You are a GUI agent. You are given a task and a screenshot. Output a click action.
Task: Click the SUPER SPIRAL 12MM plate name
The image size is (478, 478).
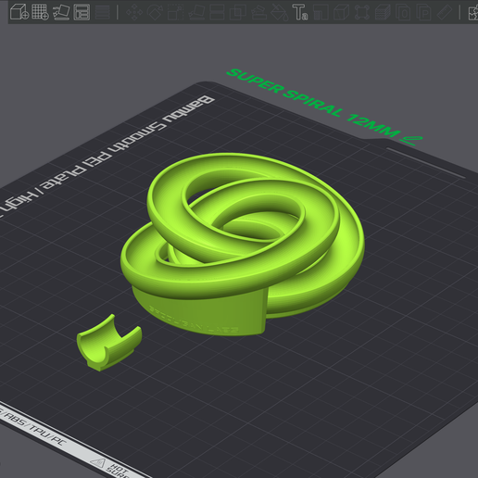click(x=312, y=103)
